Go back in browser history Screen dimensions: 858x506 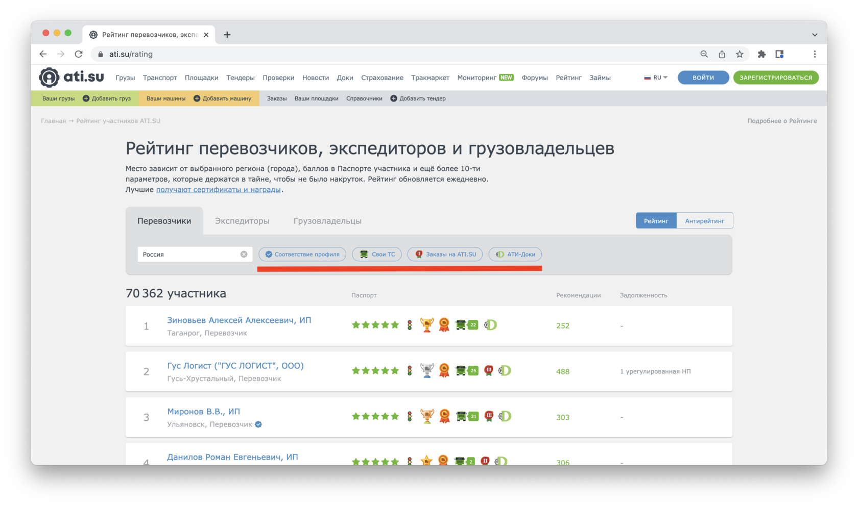pos(43,54)
